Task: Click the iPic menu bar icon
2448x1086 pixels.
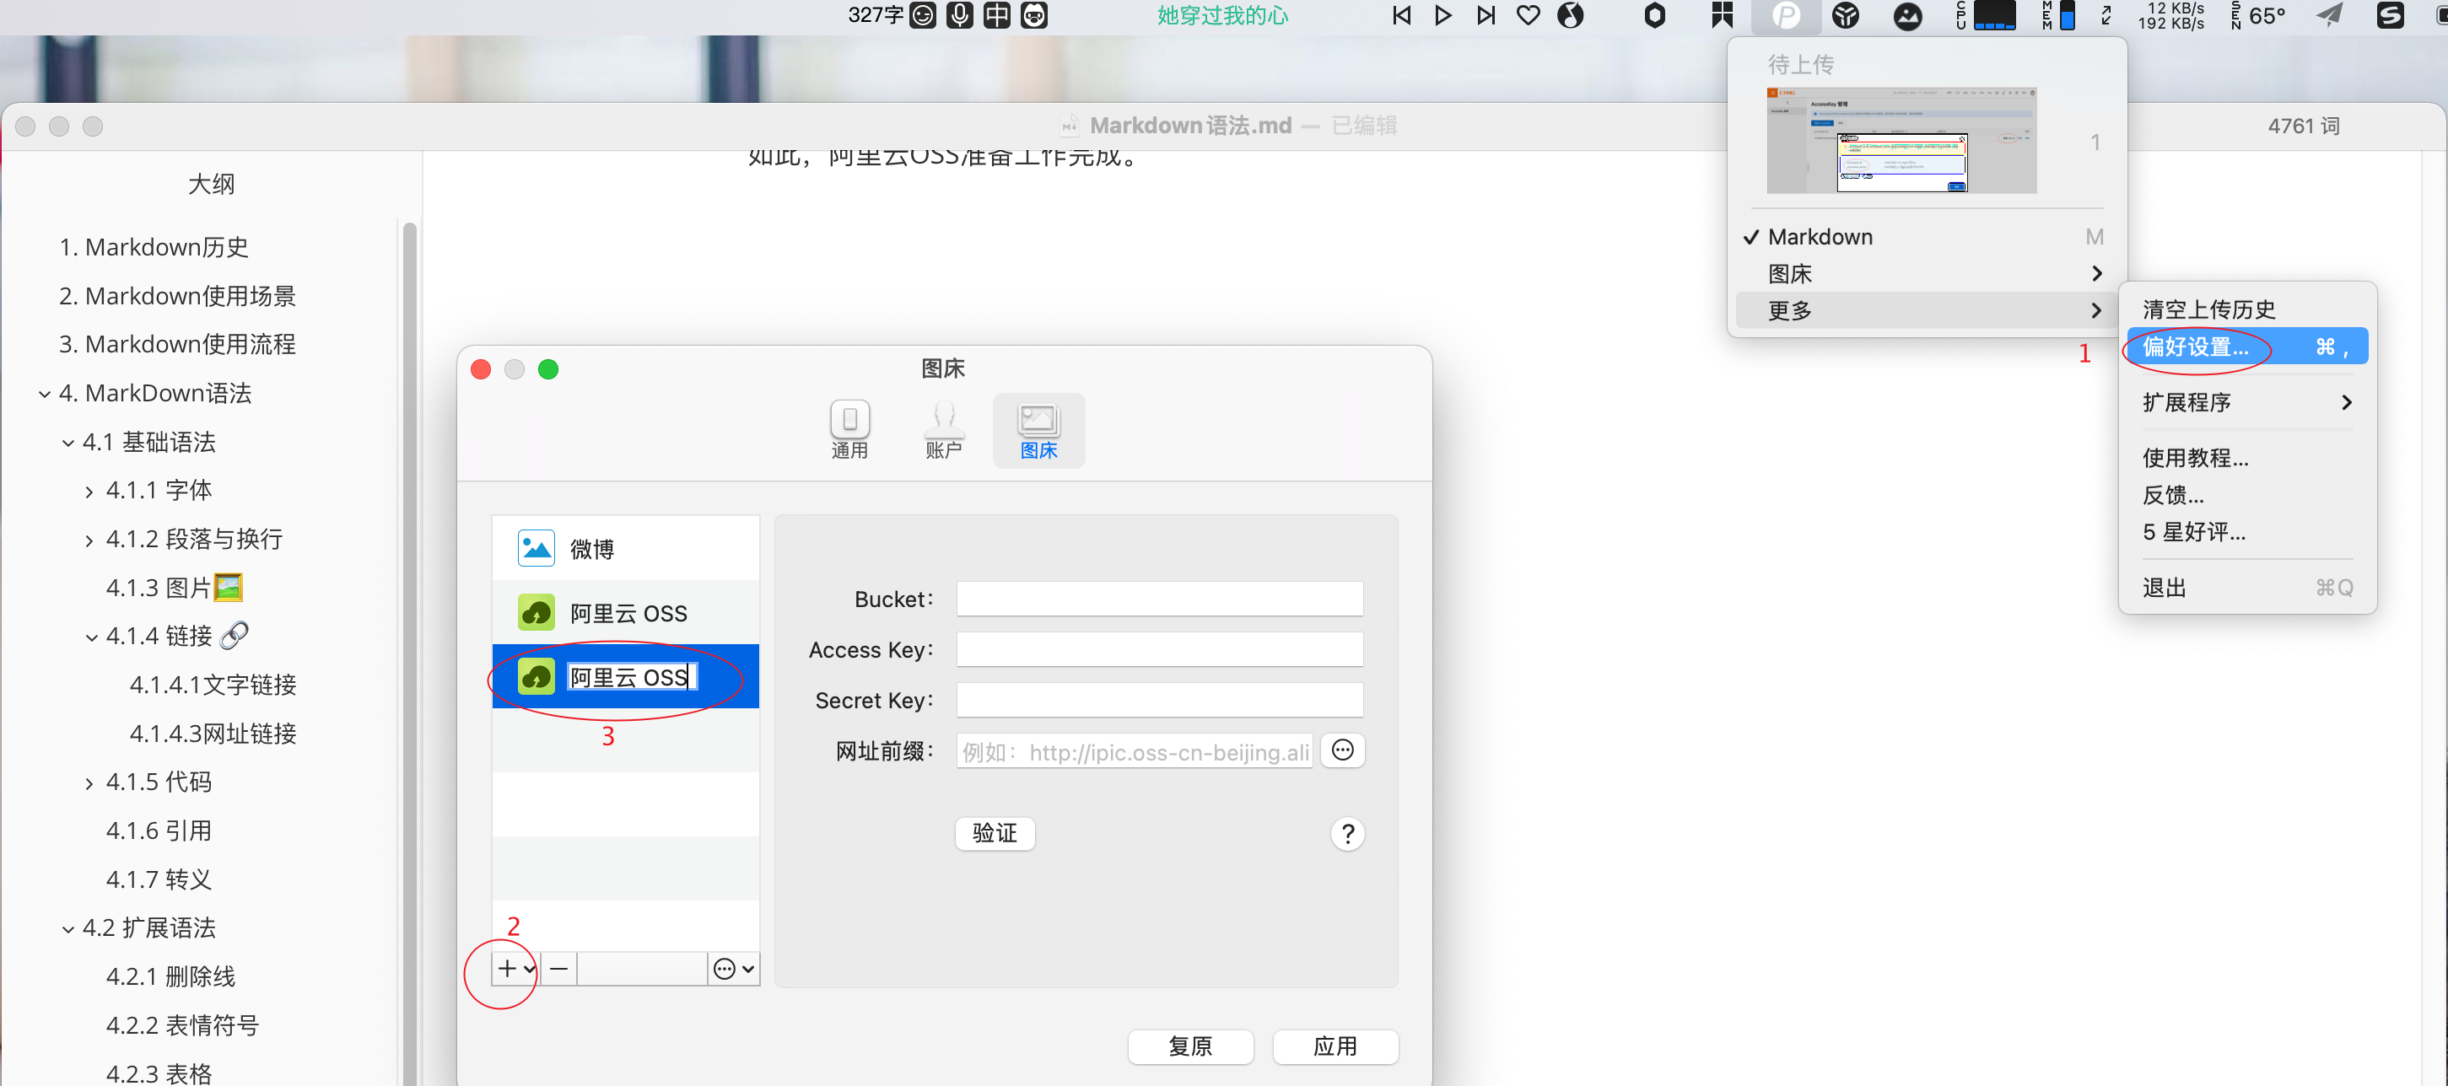Action: coord(1786,16)
